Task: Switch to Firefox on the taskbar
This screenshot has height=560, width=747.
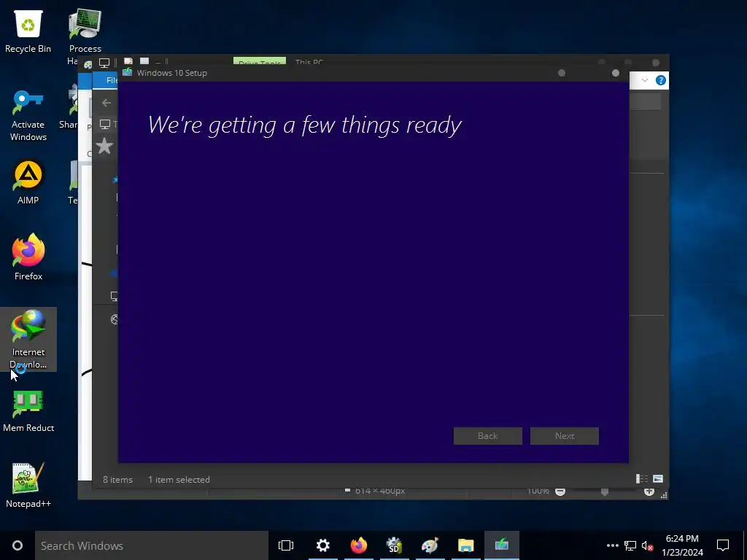Action: pyautogui.click(x=359, y=545)
